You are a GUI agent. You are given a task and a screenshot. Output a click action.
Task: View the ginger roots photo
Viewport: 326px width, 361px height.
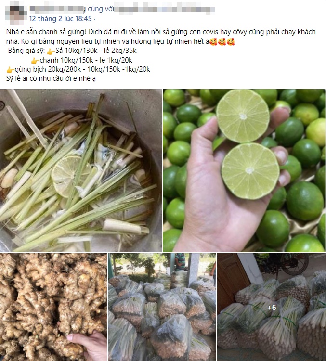[53, 307]
